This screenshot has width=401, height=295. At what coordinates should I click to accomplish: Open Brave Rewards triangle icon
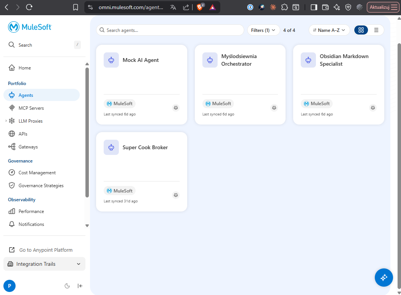click(x=212, y=7)
